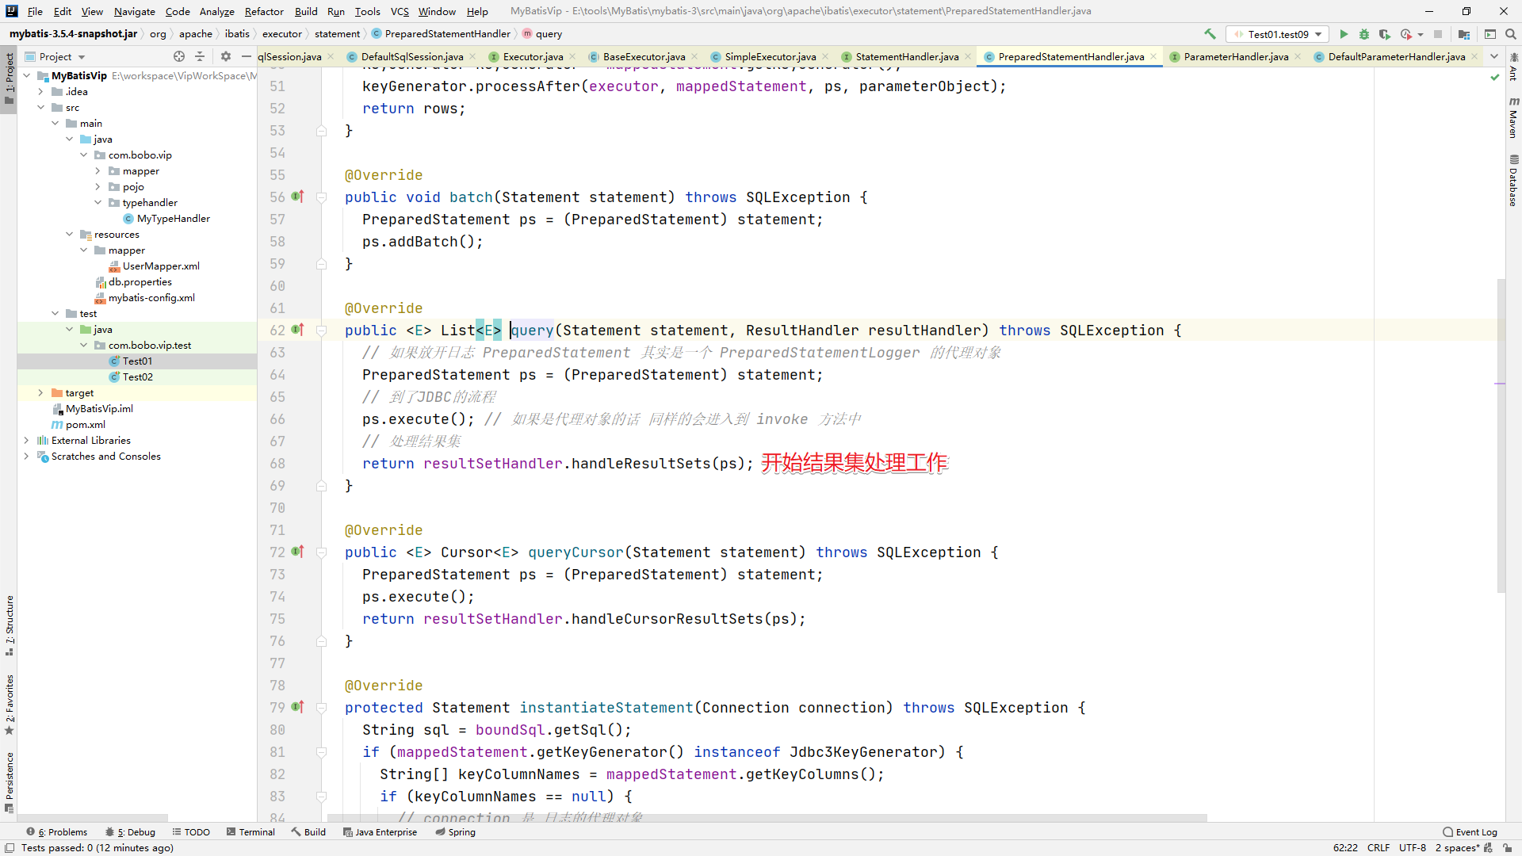
Task: Expand the target folder in project tree
Action: (x=41, y=392)
